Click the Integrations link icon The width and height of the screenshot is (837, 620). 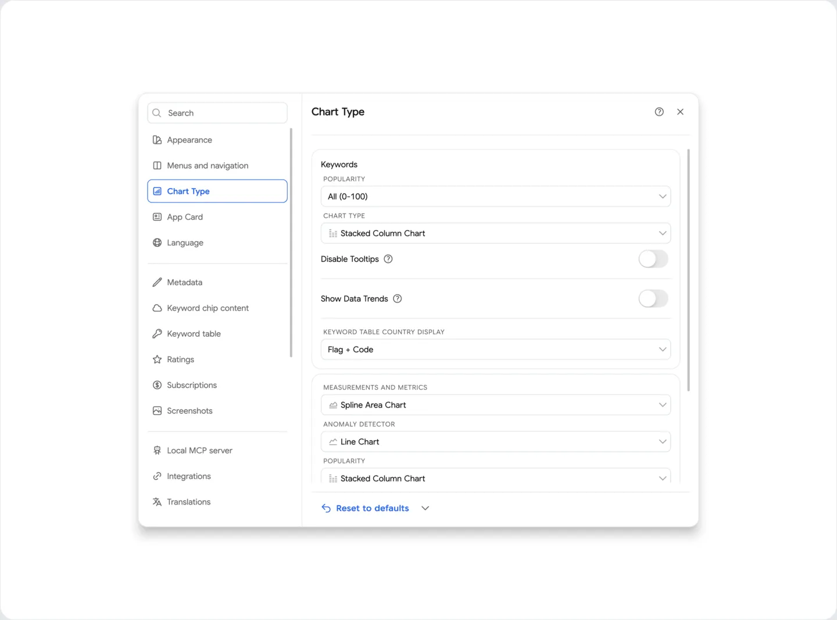coord(157,476)
